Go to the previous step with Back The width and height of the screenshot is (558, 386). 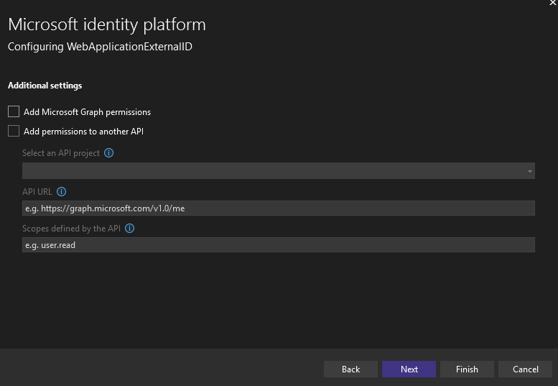(350, 369)
